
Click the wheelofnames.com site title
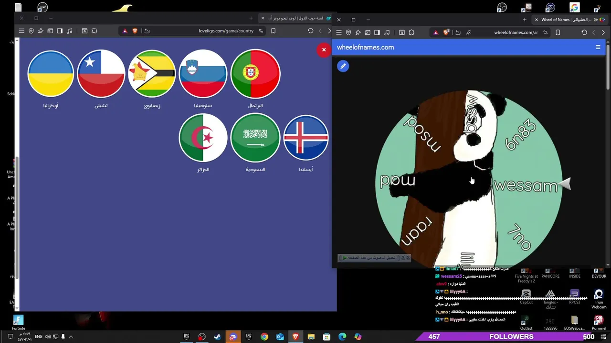tap(365, 47)
